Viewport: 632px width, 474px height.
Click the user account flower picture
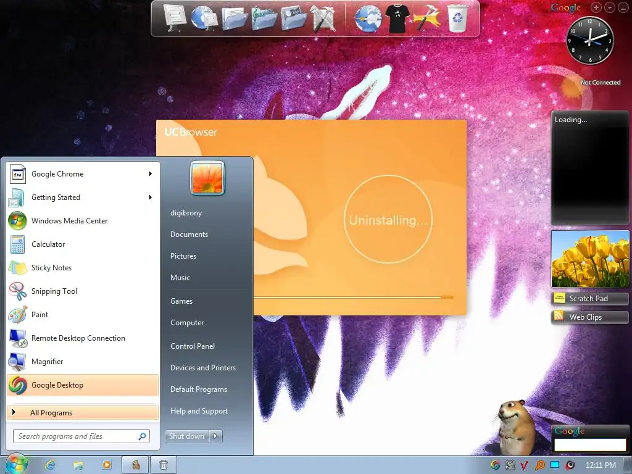(x=207, y=178)
